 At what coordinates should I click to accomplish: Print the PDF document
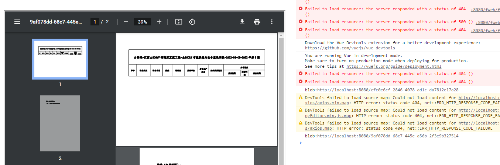[257, 22]
